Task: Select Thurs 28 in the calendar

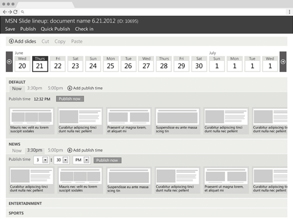Action: pyautogui.click(x=164, y=64)
